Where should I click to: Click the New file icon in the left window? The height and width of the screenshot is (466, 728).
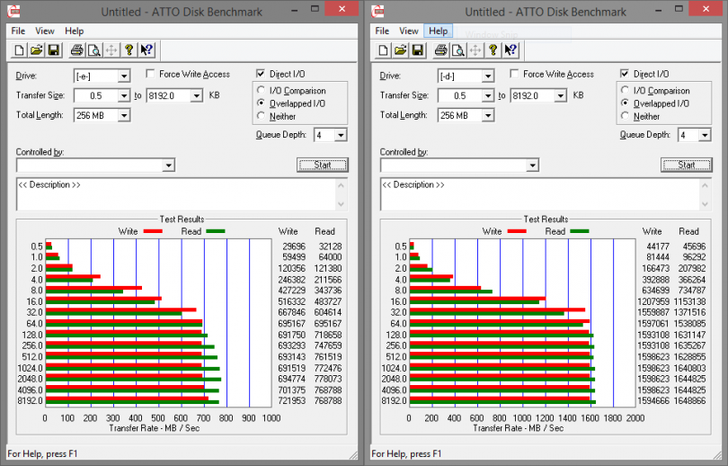coord(21,50)
